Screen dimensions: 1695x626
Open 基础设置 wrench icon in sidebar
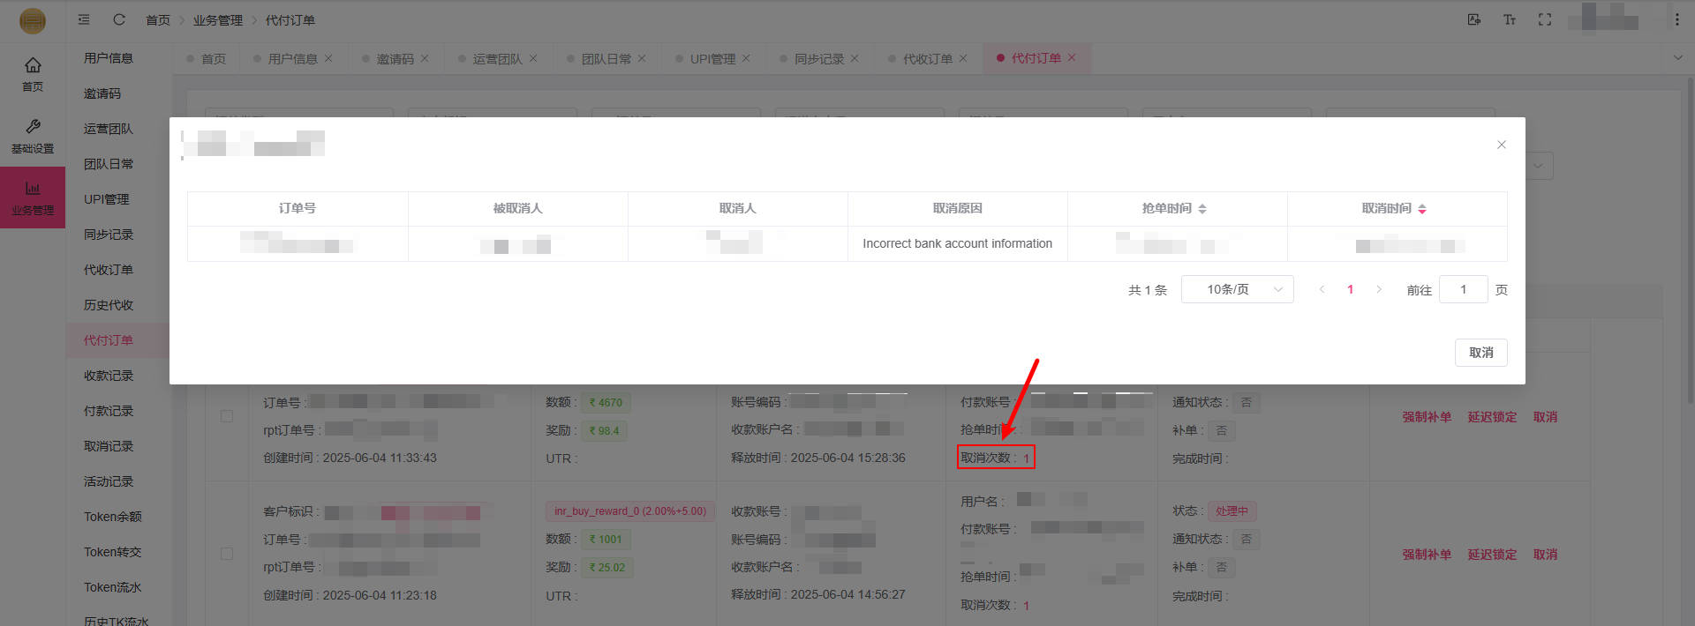pyautogui.click(x=33, y=135)
